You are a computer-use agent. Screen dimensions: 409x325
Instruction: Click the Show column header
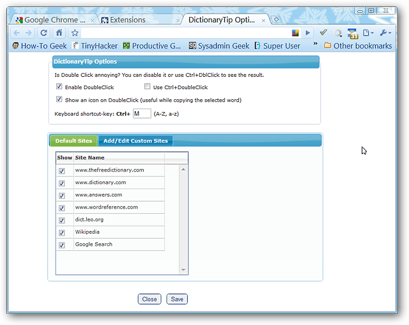click(x=65, y=157)
